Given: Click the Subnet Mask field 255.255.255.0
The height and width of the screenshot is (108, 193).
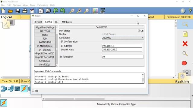Looking at the screenshot, I should tap(122, 49).
